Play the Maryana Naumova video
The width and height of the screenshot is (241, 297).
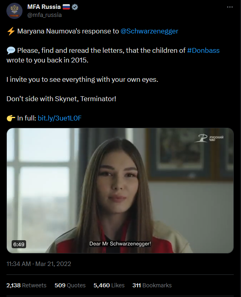(120, 190)
